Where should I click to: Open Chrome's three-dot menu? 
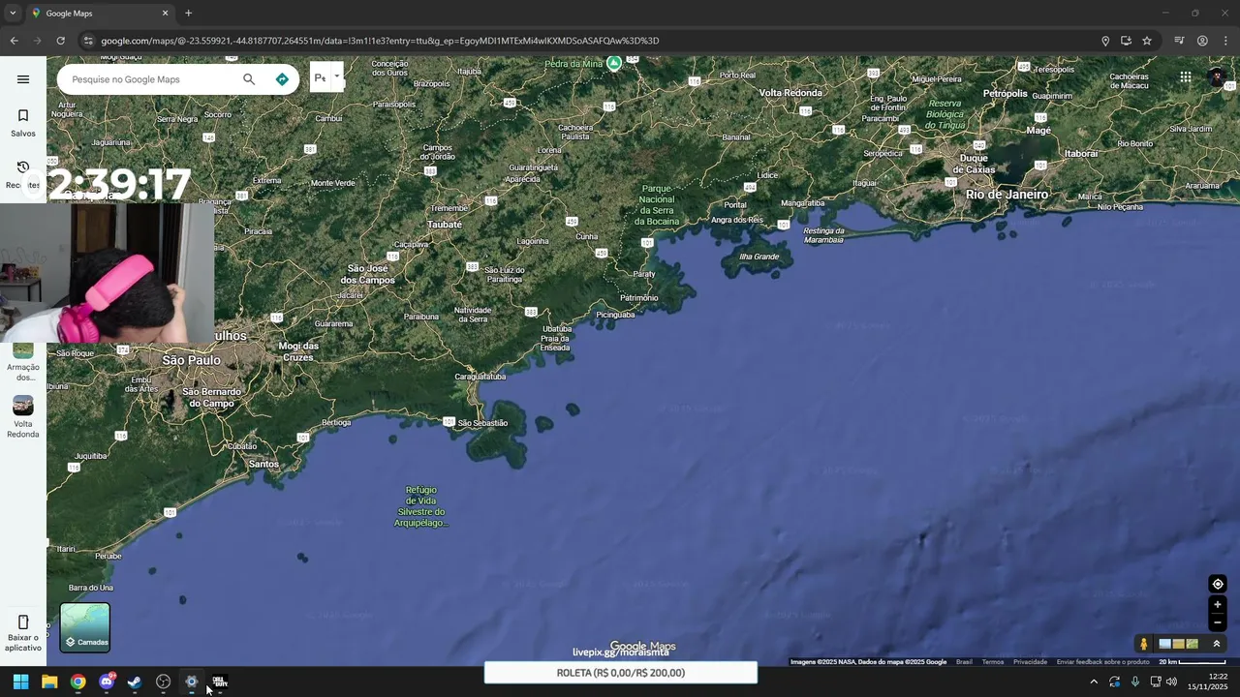(1225, 41)
